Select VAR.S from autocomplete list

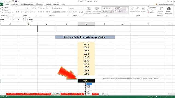(x=88, y=86)
